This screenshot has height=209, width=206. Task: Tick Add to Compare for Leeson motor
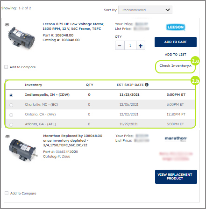[x=6, y=67]
